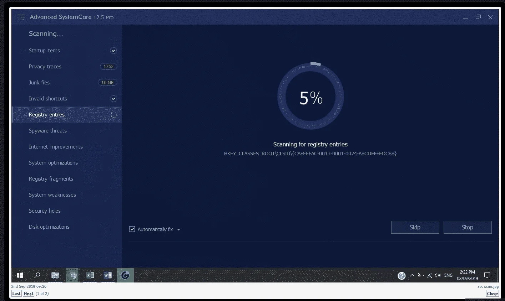This screenshot has height=301, width=505.
Task: Open the taskbar clock and date
Action: (x=467, y=275)
